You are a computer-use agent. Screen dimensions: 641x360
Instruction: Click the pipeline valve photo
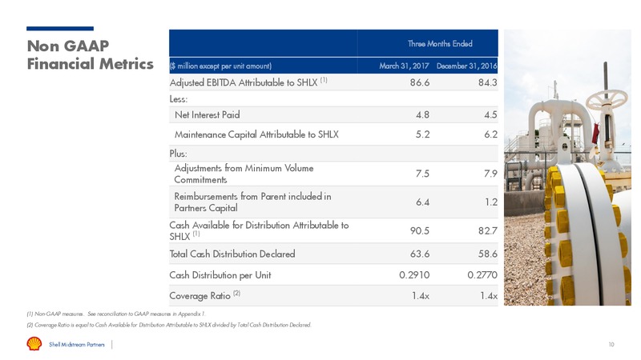pos(567,167)
